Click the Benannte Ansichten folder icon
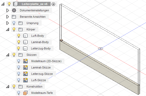 click(x=14, y=17)
